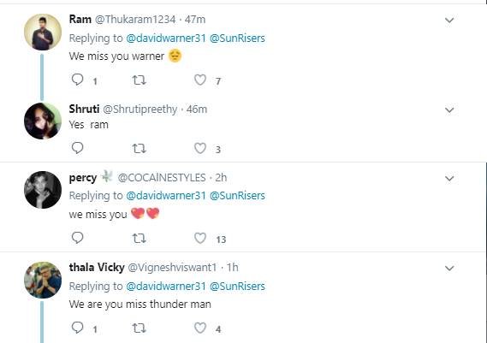
Task: Like Shruti's tweet with 3 likes
Action: [200, 148]
